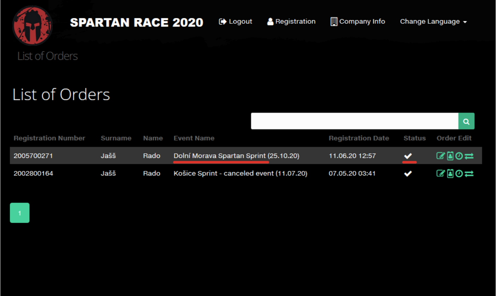Image resolution: width=496 pixels, height=296 pixels.
Task: Select the Dolní Morava Spartan Sprint event name
Action: click(x=236, y=156)
